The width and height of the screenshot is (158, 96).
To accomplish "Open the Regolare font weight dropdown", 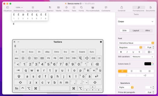I will click(130, 47).
